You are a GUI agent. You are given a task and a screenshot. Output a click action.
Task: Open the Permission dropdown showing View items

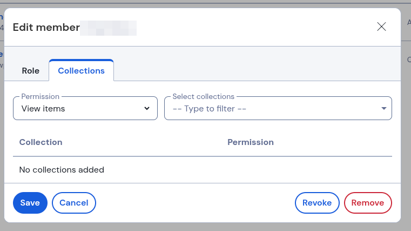click(85, 108)
